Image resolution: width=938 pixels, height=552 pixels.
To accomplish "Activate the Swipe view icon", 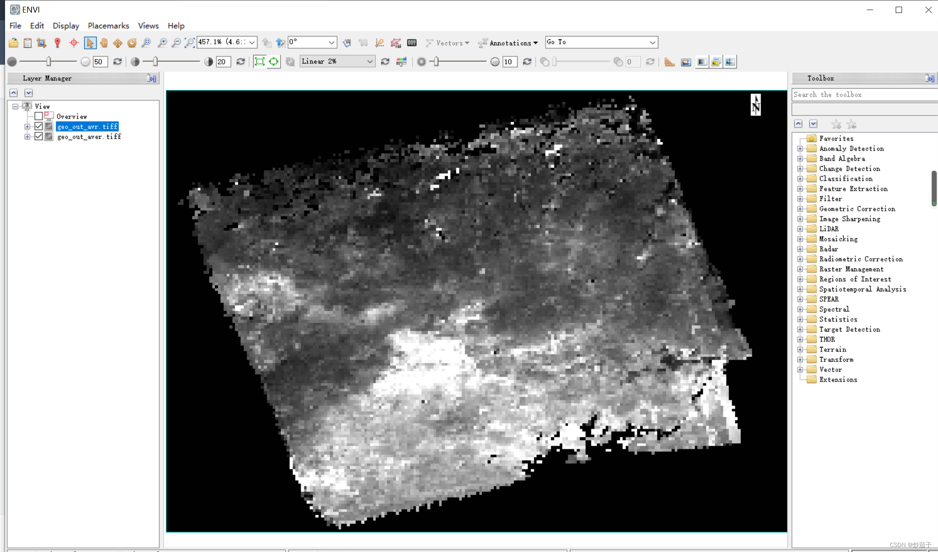I will click(x=730, y=62).
